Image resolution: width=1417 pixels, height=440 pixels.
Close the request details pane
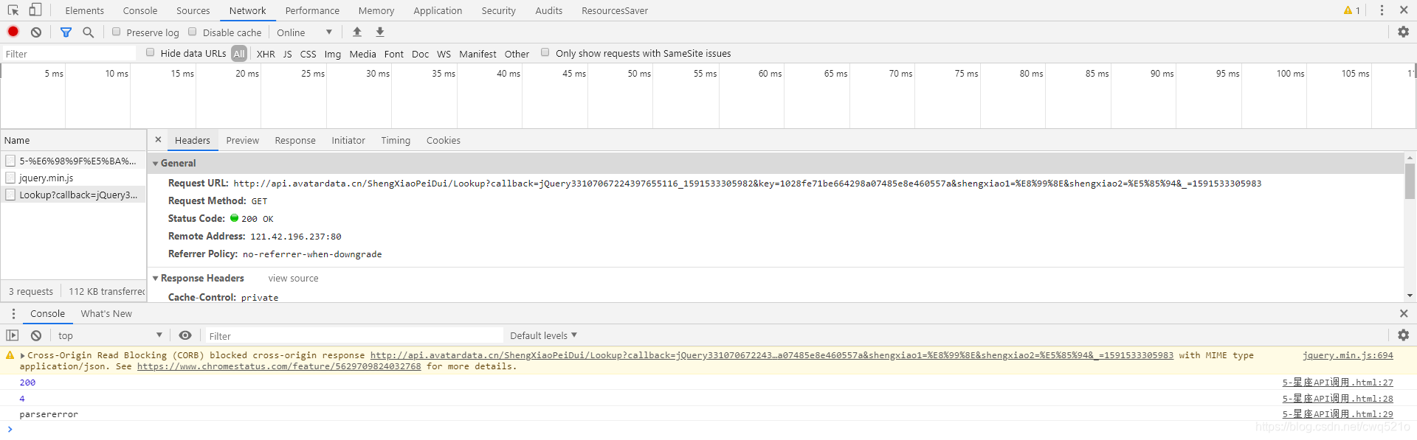pyautogui.click(x=158, y=139)
